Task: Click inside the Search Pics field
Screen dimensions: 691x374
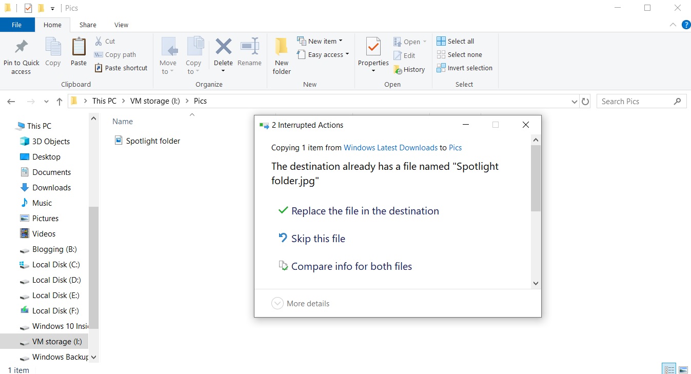Action: pyautogui.click(x=636, y=102)
